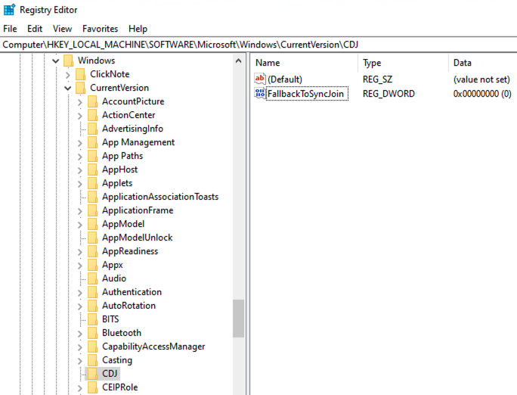Collapse the Windows key

(x=56, y=61)
